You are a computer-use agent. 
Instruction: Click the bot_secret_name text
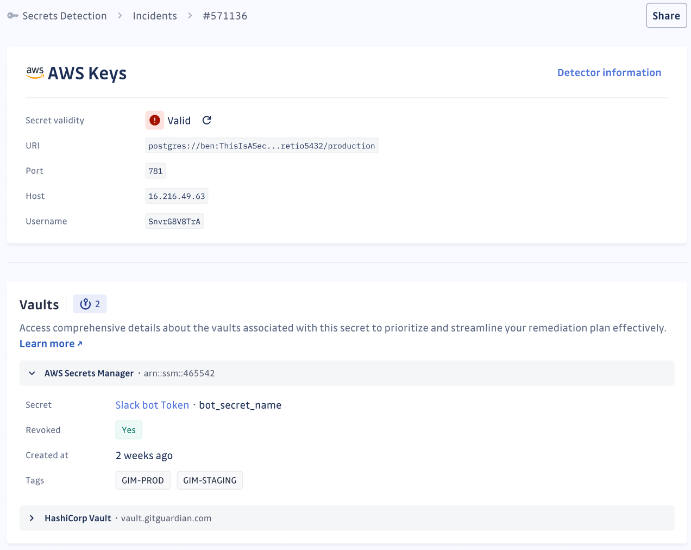click(x=240, y=405)
